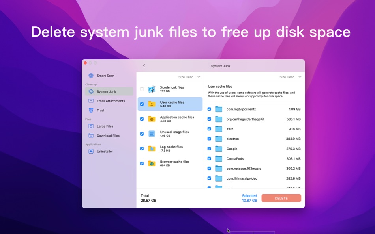Open the Uninstaller section
This screenshot has height=234, width=375.
[x=109, y=151]
